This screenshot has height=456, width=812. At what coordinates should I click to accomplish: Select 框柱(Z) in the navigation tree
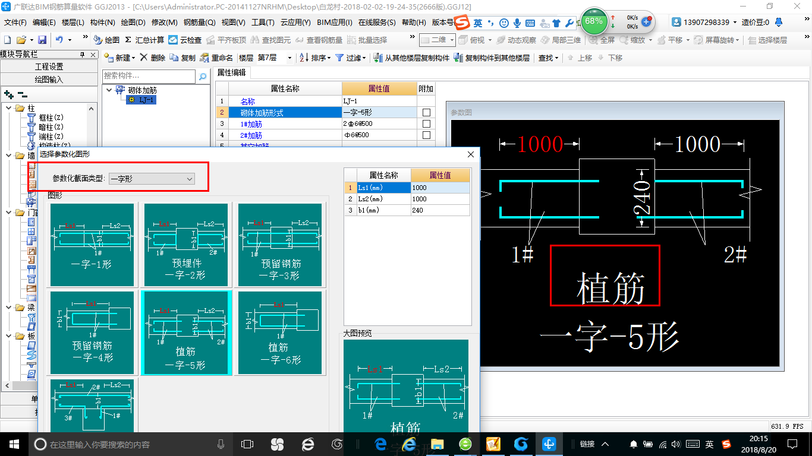[51, 118]
